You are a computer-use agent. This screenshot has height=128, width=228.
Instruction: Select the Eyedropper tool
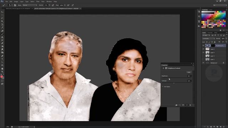click(2, 28)
